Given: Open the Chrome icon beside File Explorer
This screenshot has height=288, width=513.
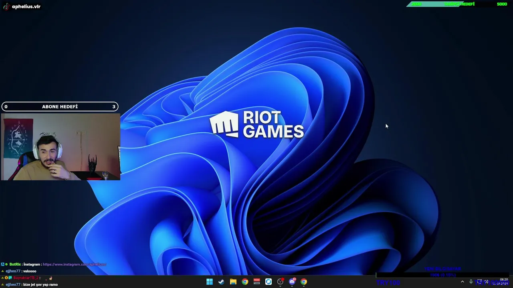Looking at the screenshot, I should coord(245,282).
